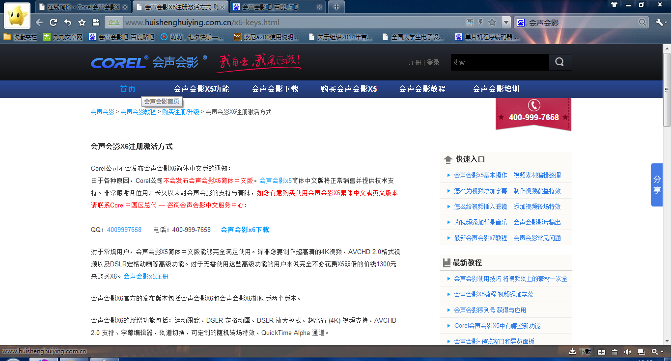Screen dimensions: 671x361
Task: Click the 注册 link in site header
Action: (415, 62)
